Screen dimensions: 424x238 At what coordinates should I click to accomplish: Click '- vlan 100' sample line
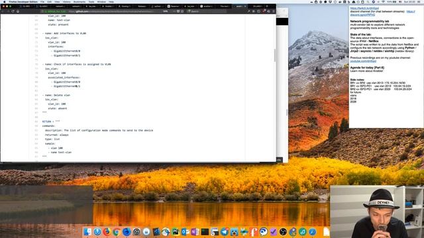point(56,148)
